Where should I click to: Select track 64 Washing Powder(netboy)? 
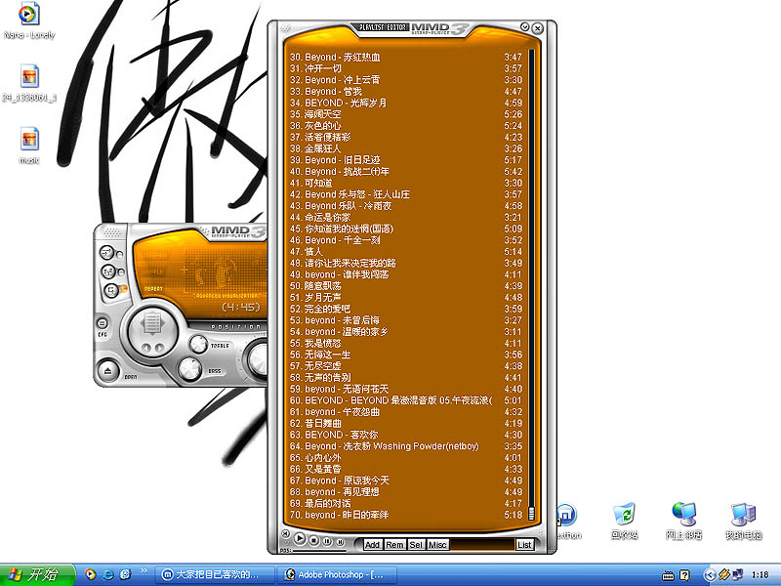(x=406, y=446)
